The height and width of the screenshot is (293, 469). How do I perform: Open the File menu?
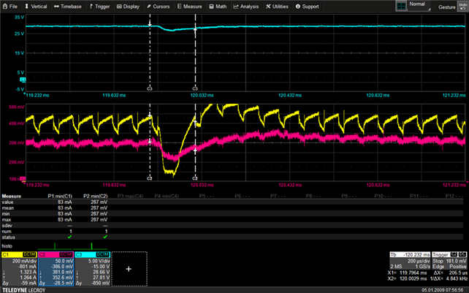10,7
